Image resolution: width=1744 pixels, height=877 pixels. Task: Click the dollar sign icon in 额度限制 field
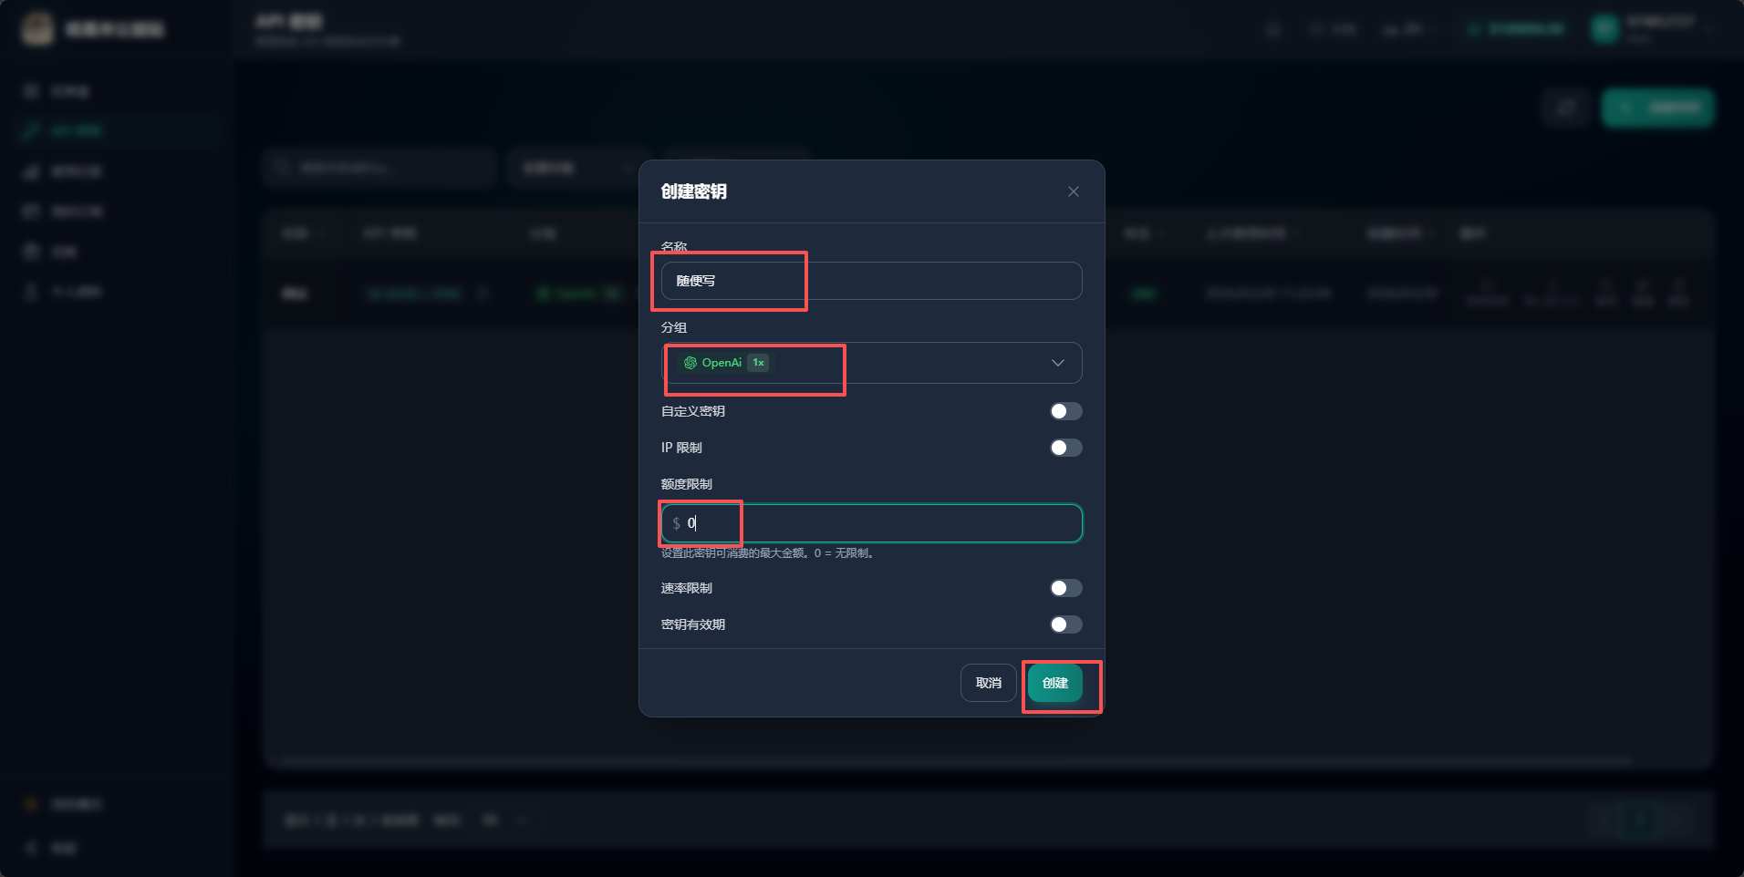676,523
